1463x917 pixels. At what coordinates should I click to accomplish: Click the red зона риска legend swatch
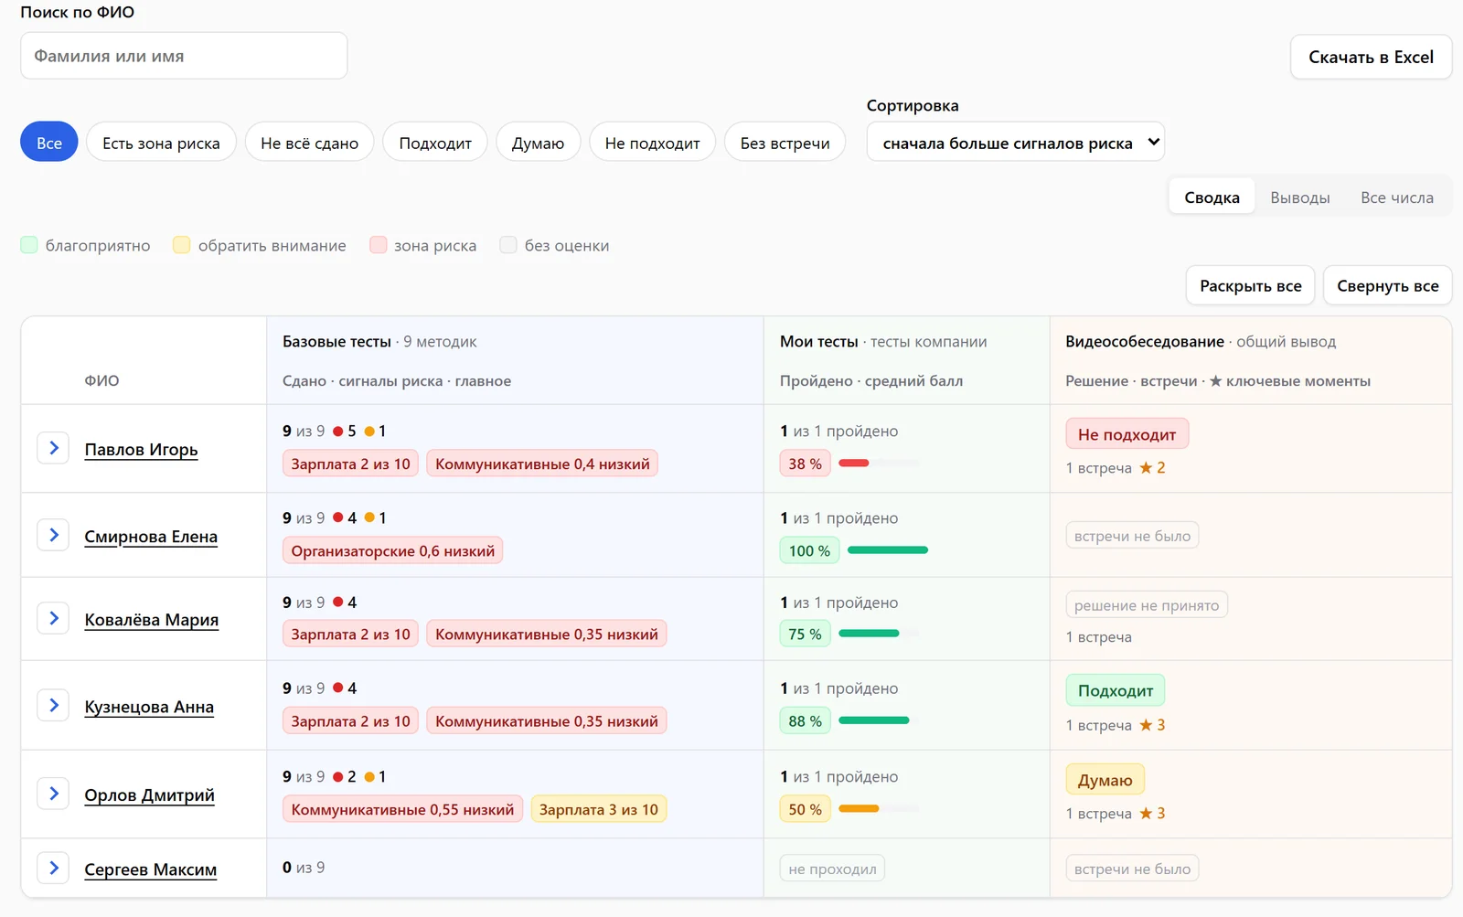coord(378,244)
